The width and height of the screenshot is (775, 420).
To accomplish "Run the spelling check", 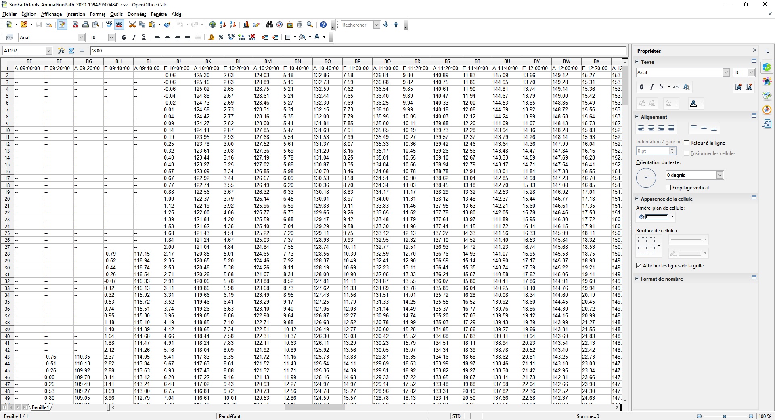I will (109, 25).
